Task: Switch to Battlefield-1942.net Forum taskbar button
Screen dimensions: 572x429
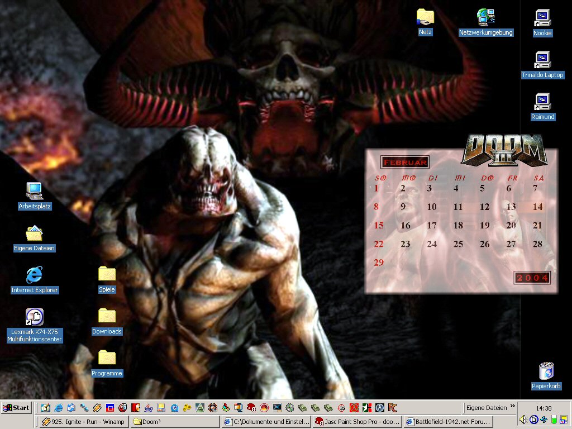Action: click(449, 422)
